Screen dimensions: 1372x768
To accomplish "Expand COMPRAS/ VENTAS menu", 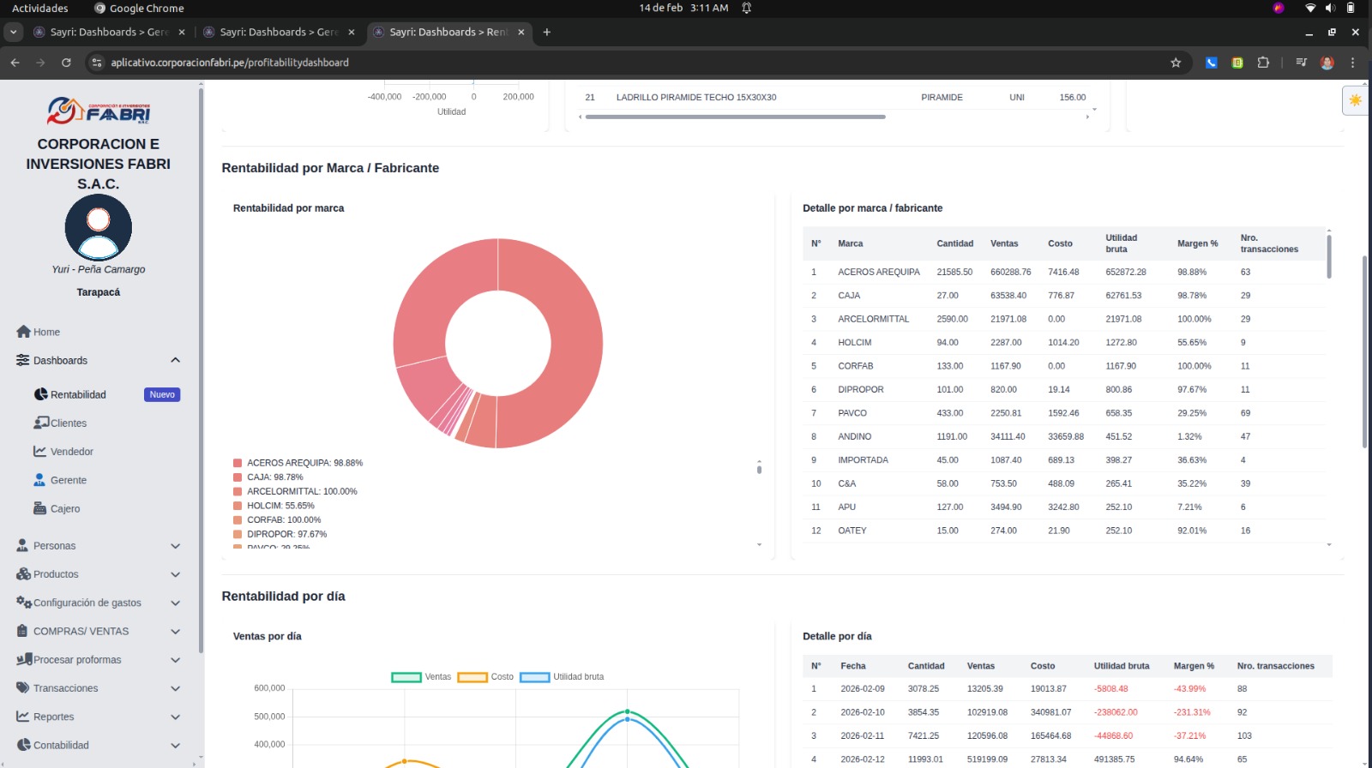I will 175,632.
